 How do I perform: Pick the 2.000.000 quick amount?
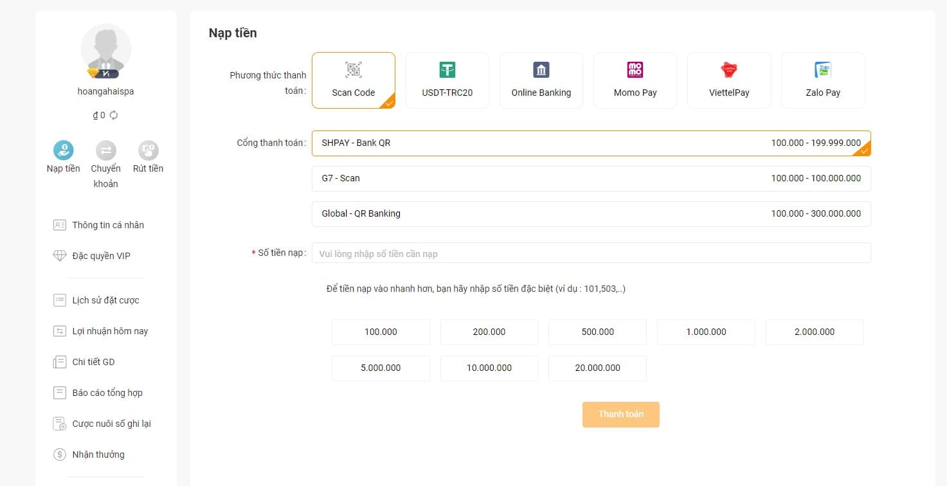coord(815,332)
